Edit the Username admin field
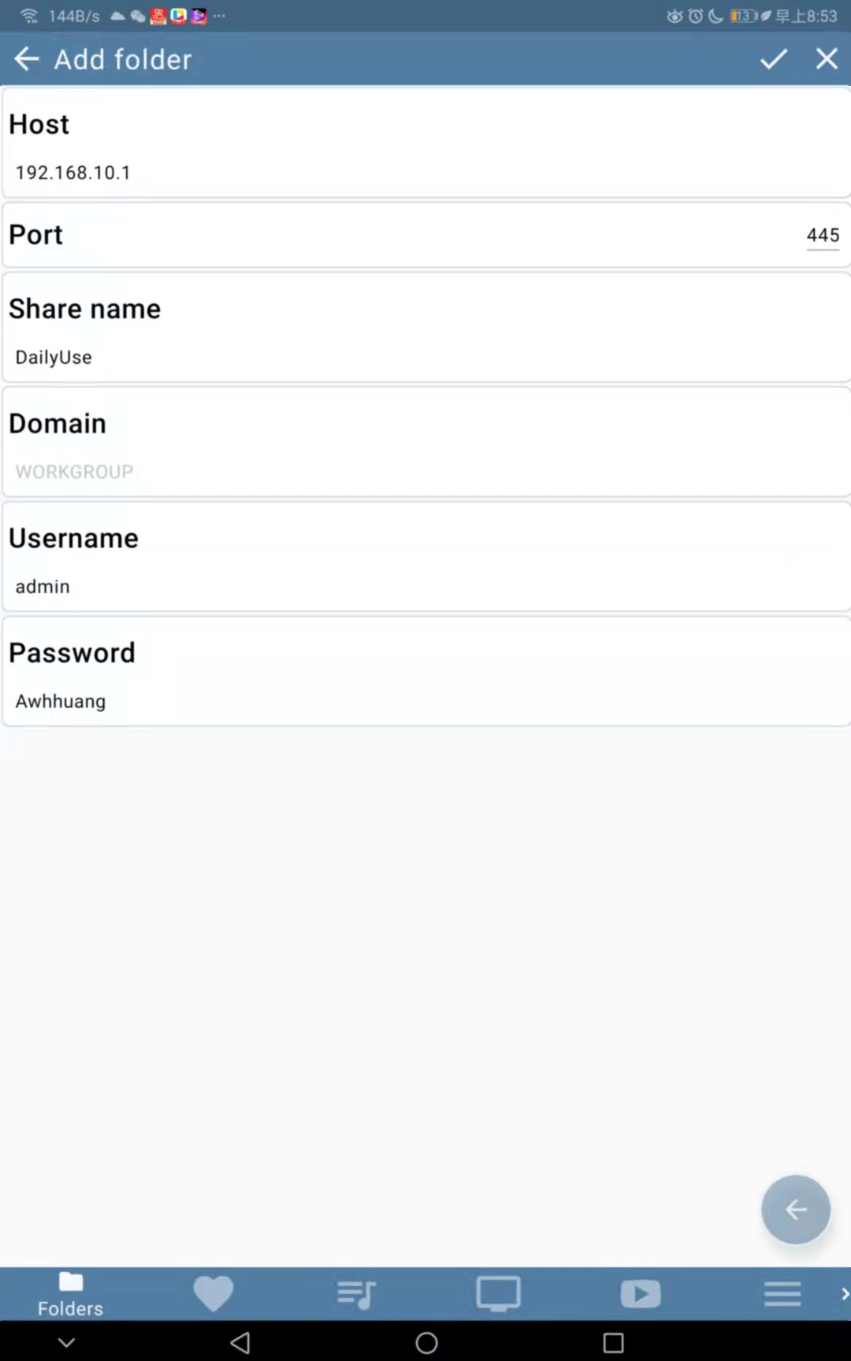851x1361 pixels. pyautogui.click(x=425, y=586)
